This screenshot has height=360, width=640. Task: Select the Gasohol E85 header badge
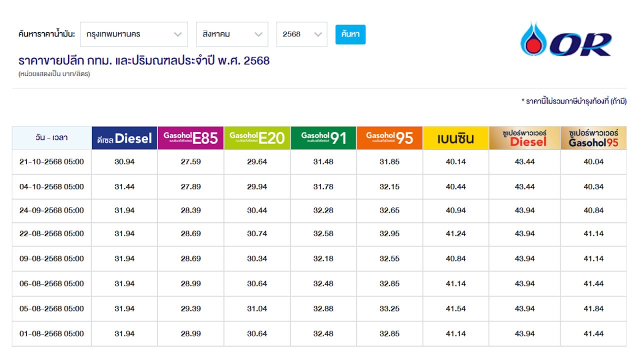tap(190, 138)
